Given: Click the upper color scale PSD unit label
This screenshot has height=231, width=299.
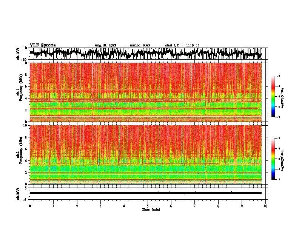Looking at the screenshot, I should 282,99.
